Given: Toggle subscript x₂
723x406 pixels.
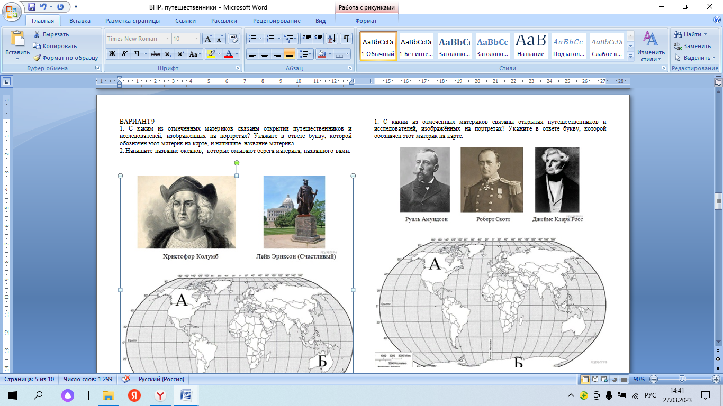Looking at the screenshot, I should pyautogui.click(x=168, y=54).
